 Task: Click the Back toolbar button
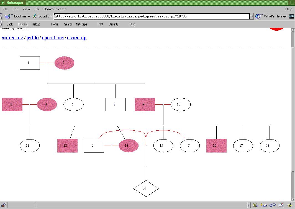[x=9, y=24]
